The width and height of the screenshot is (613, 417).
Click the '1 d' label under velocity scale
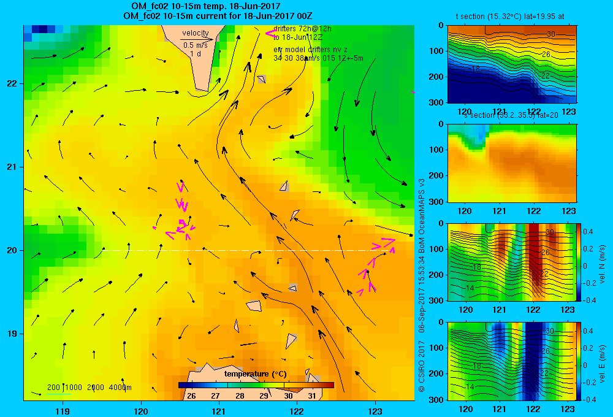click(196, 53)
